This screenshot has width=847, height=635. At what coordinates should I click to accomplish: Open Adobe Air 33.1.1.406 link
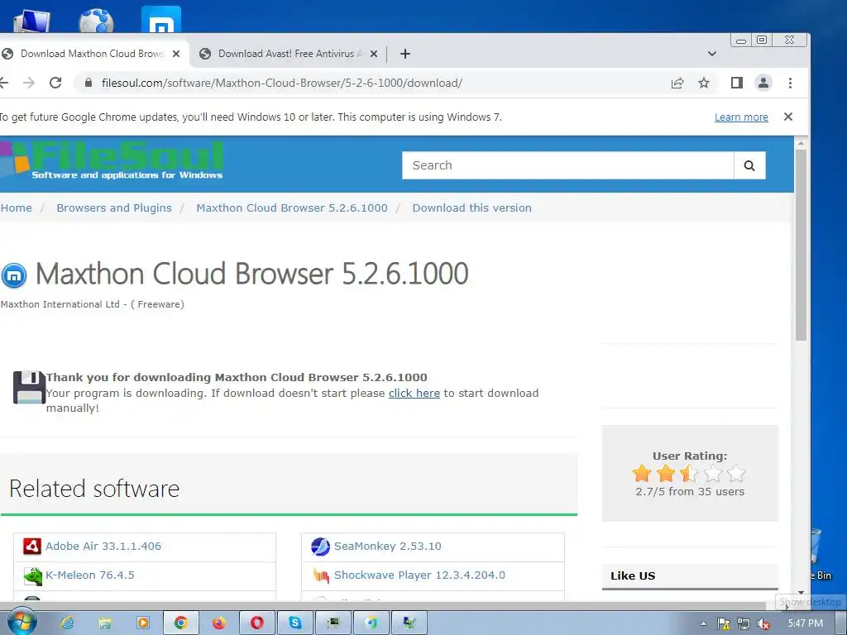pos(103,546)
